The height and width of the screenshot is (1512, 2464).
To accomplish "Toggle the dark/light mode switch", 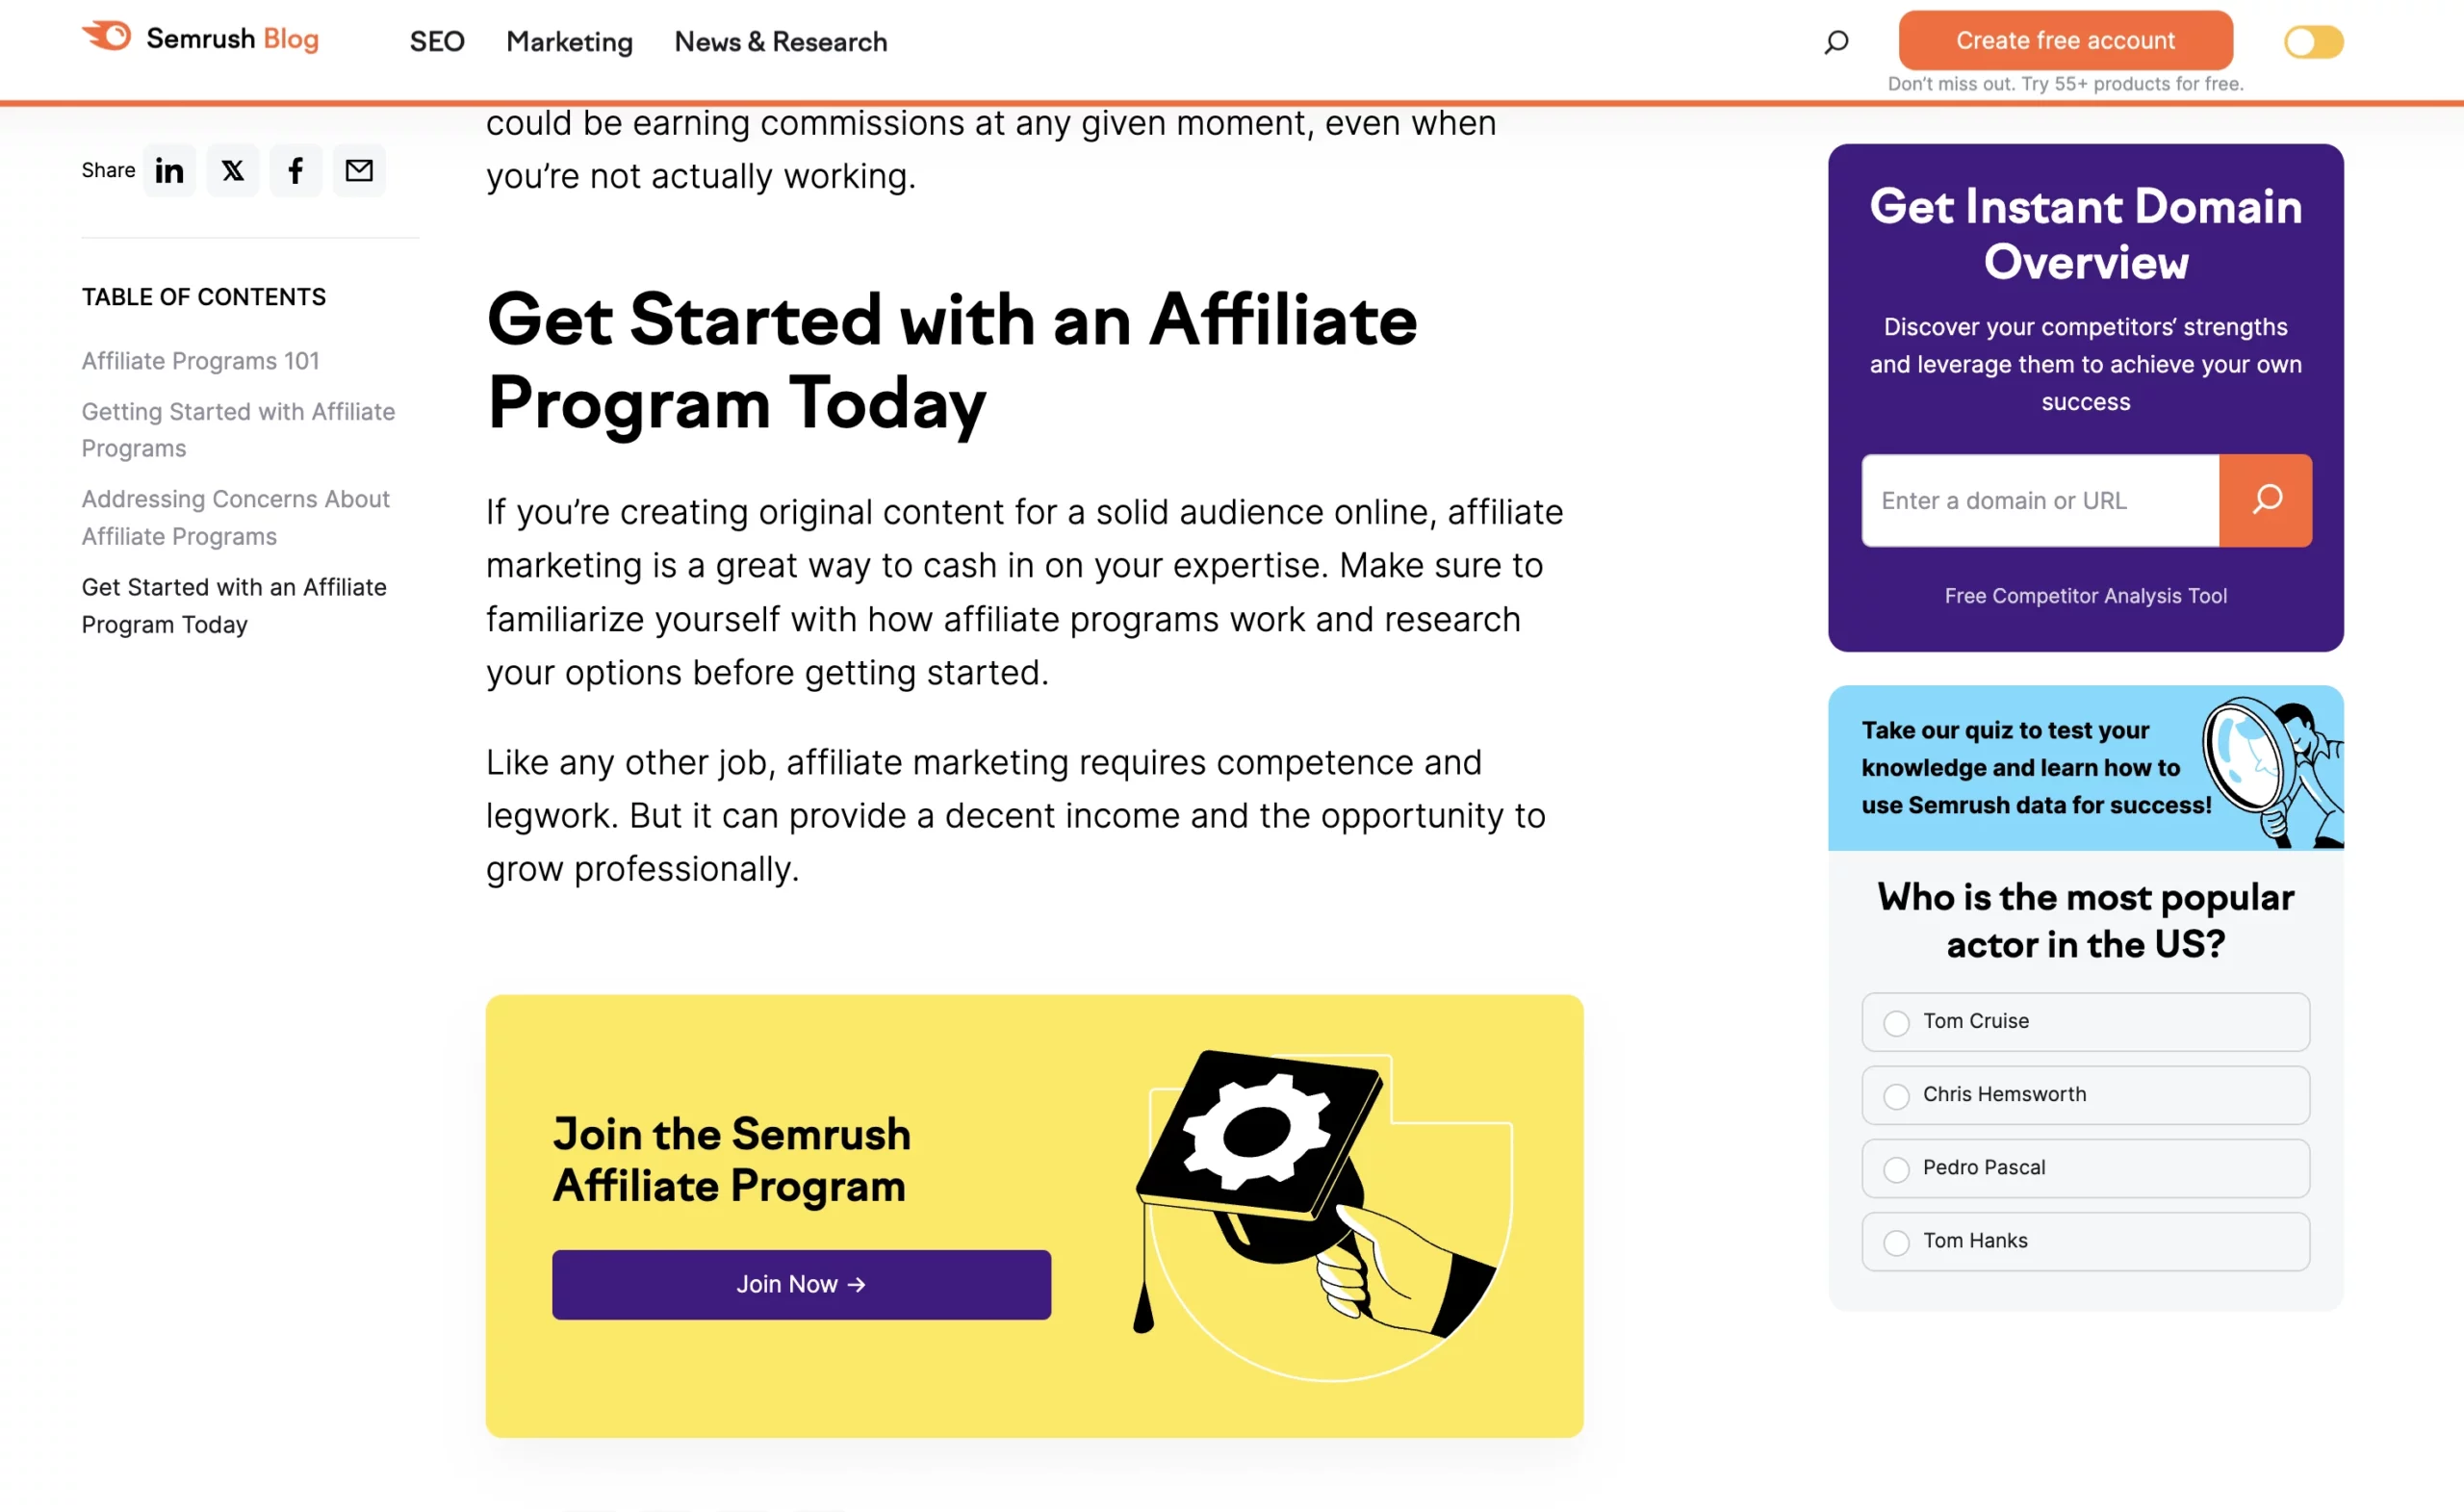I will click(x=2313, y=40).
